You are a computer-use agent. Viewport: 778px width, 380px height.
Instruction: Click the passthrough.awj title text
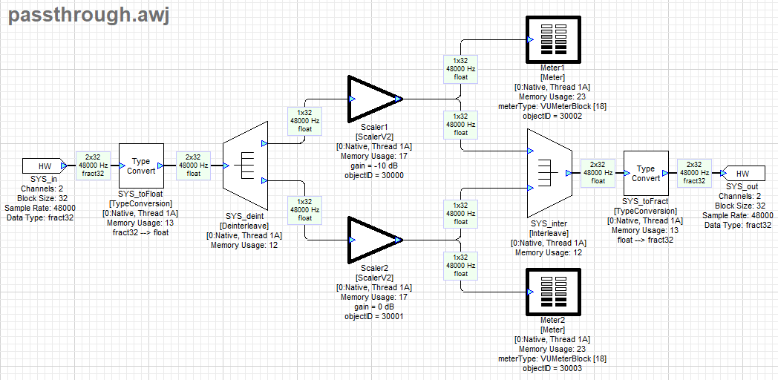coord(89,16)
